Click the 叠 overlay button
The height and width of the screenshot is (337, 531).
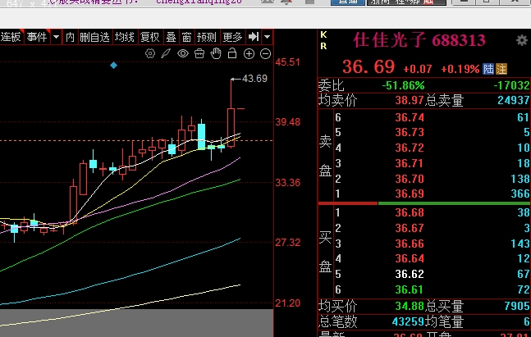pos(171,37)
